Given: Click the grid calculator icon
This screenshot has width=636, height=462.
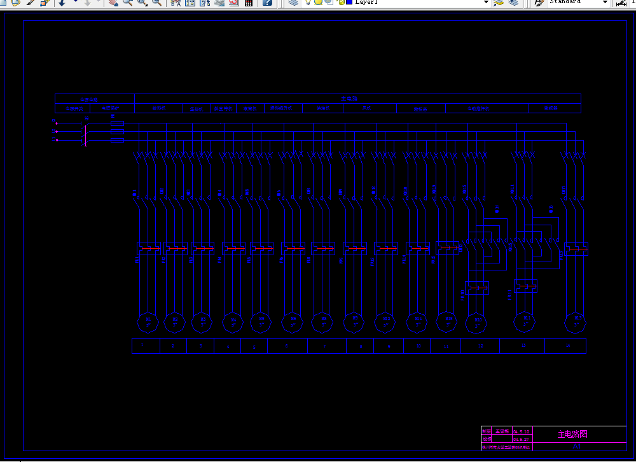Looking at the screenshot, I should [249, 3].
